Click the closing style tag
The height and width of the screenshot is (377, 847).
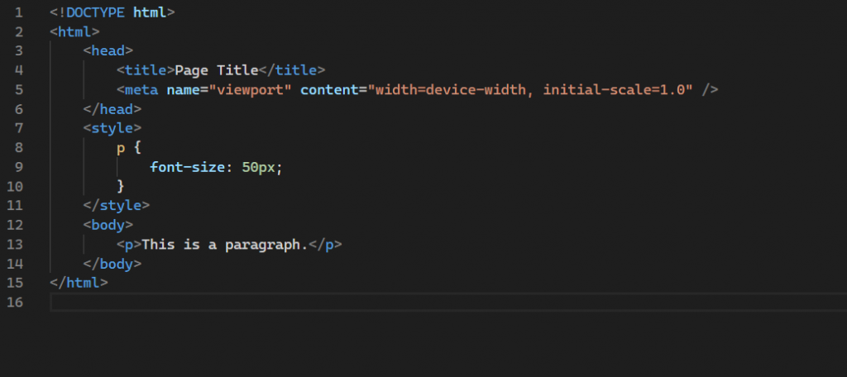pos(117,206)
